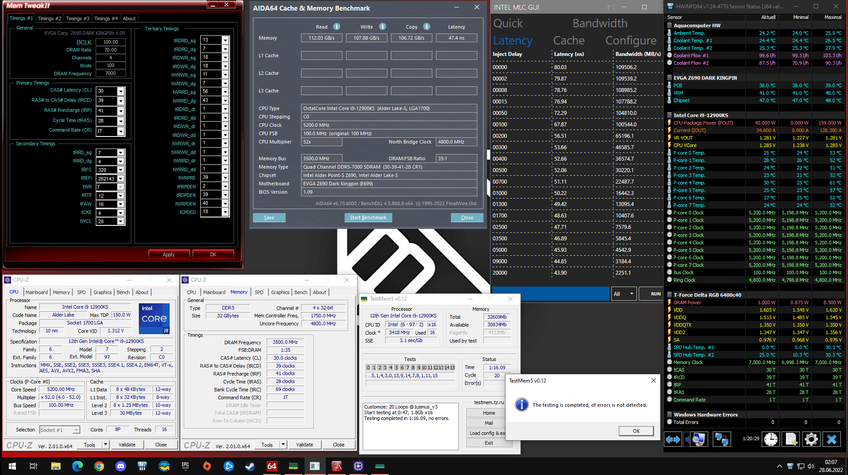The width and height of the screenshot is (848, 475).
Task: Click the DRAM Frequency field in MemTweakIt
Action: 110,74
